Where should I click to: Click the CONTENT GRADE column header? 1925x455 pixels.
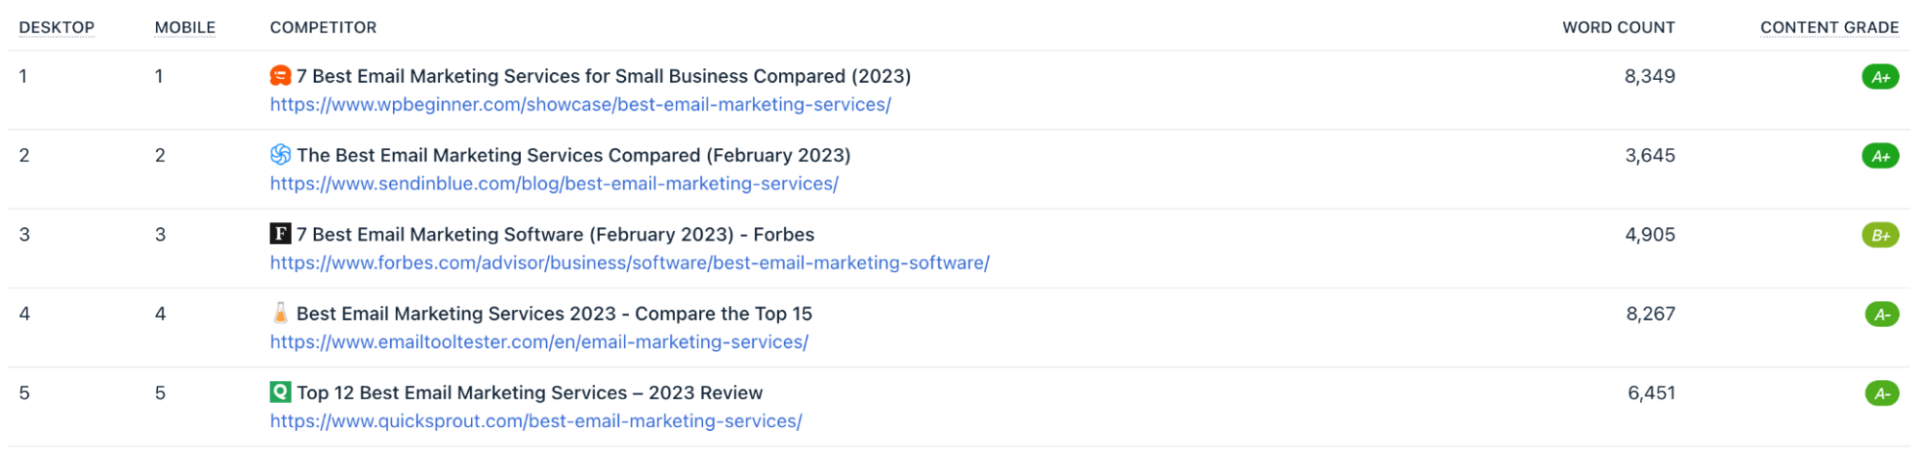(x=1829, y=28)
